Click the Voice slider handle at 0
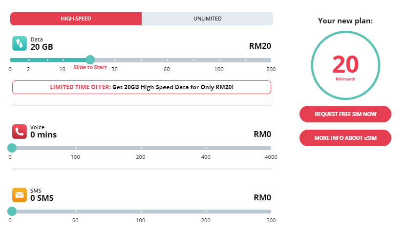The width and height of the screenshot is (406, 233). [12, 148]
